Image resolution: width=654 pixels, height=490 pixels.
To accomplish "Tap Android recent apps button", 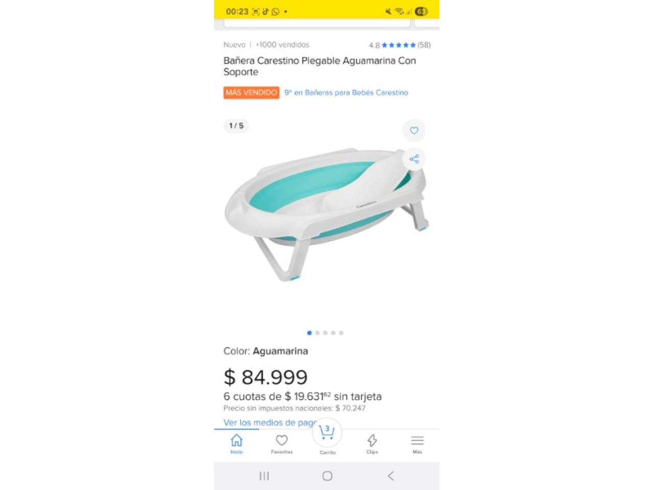I will click(264, 476).
